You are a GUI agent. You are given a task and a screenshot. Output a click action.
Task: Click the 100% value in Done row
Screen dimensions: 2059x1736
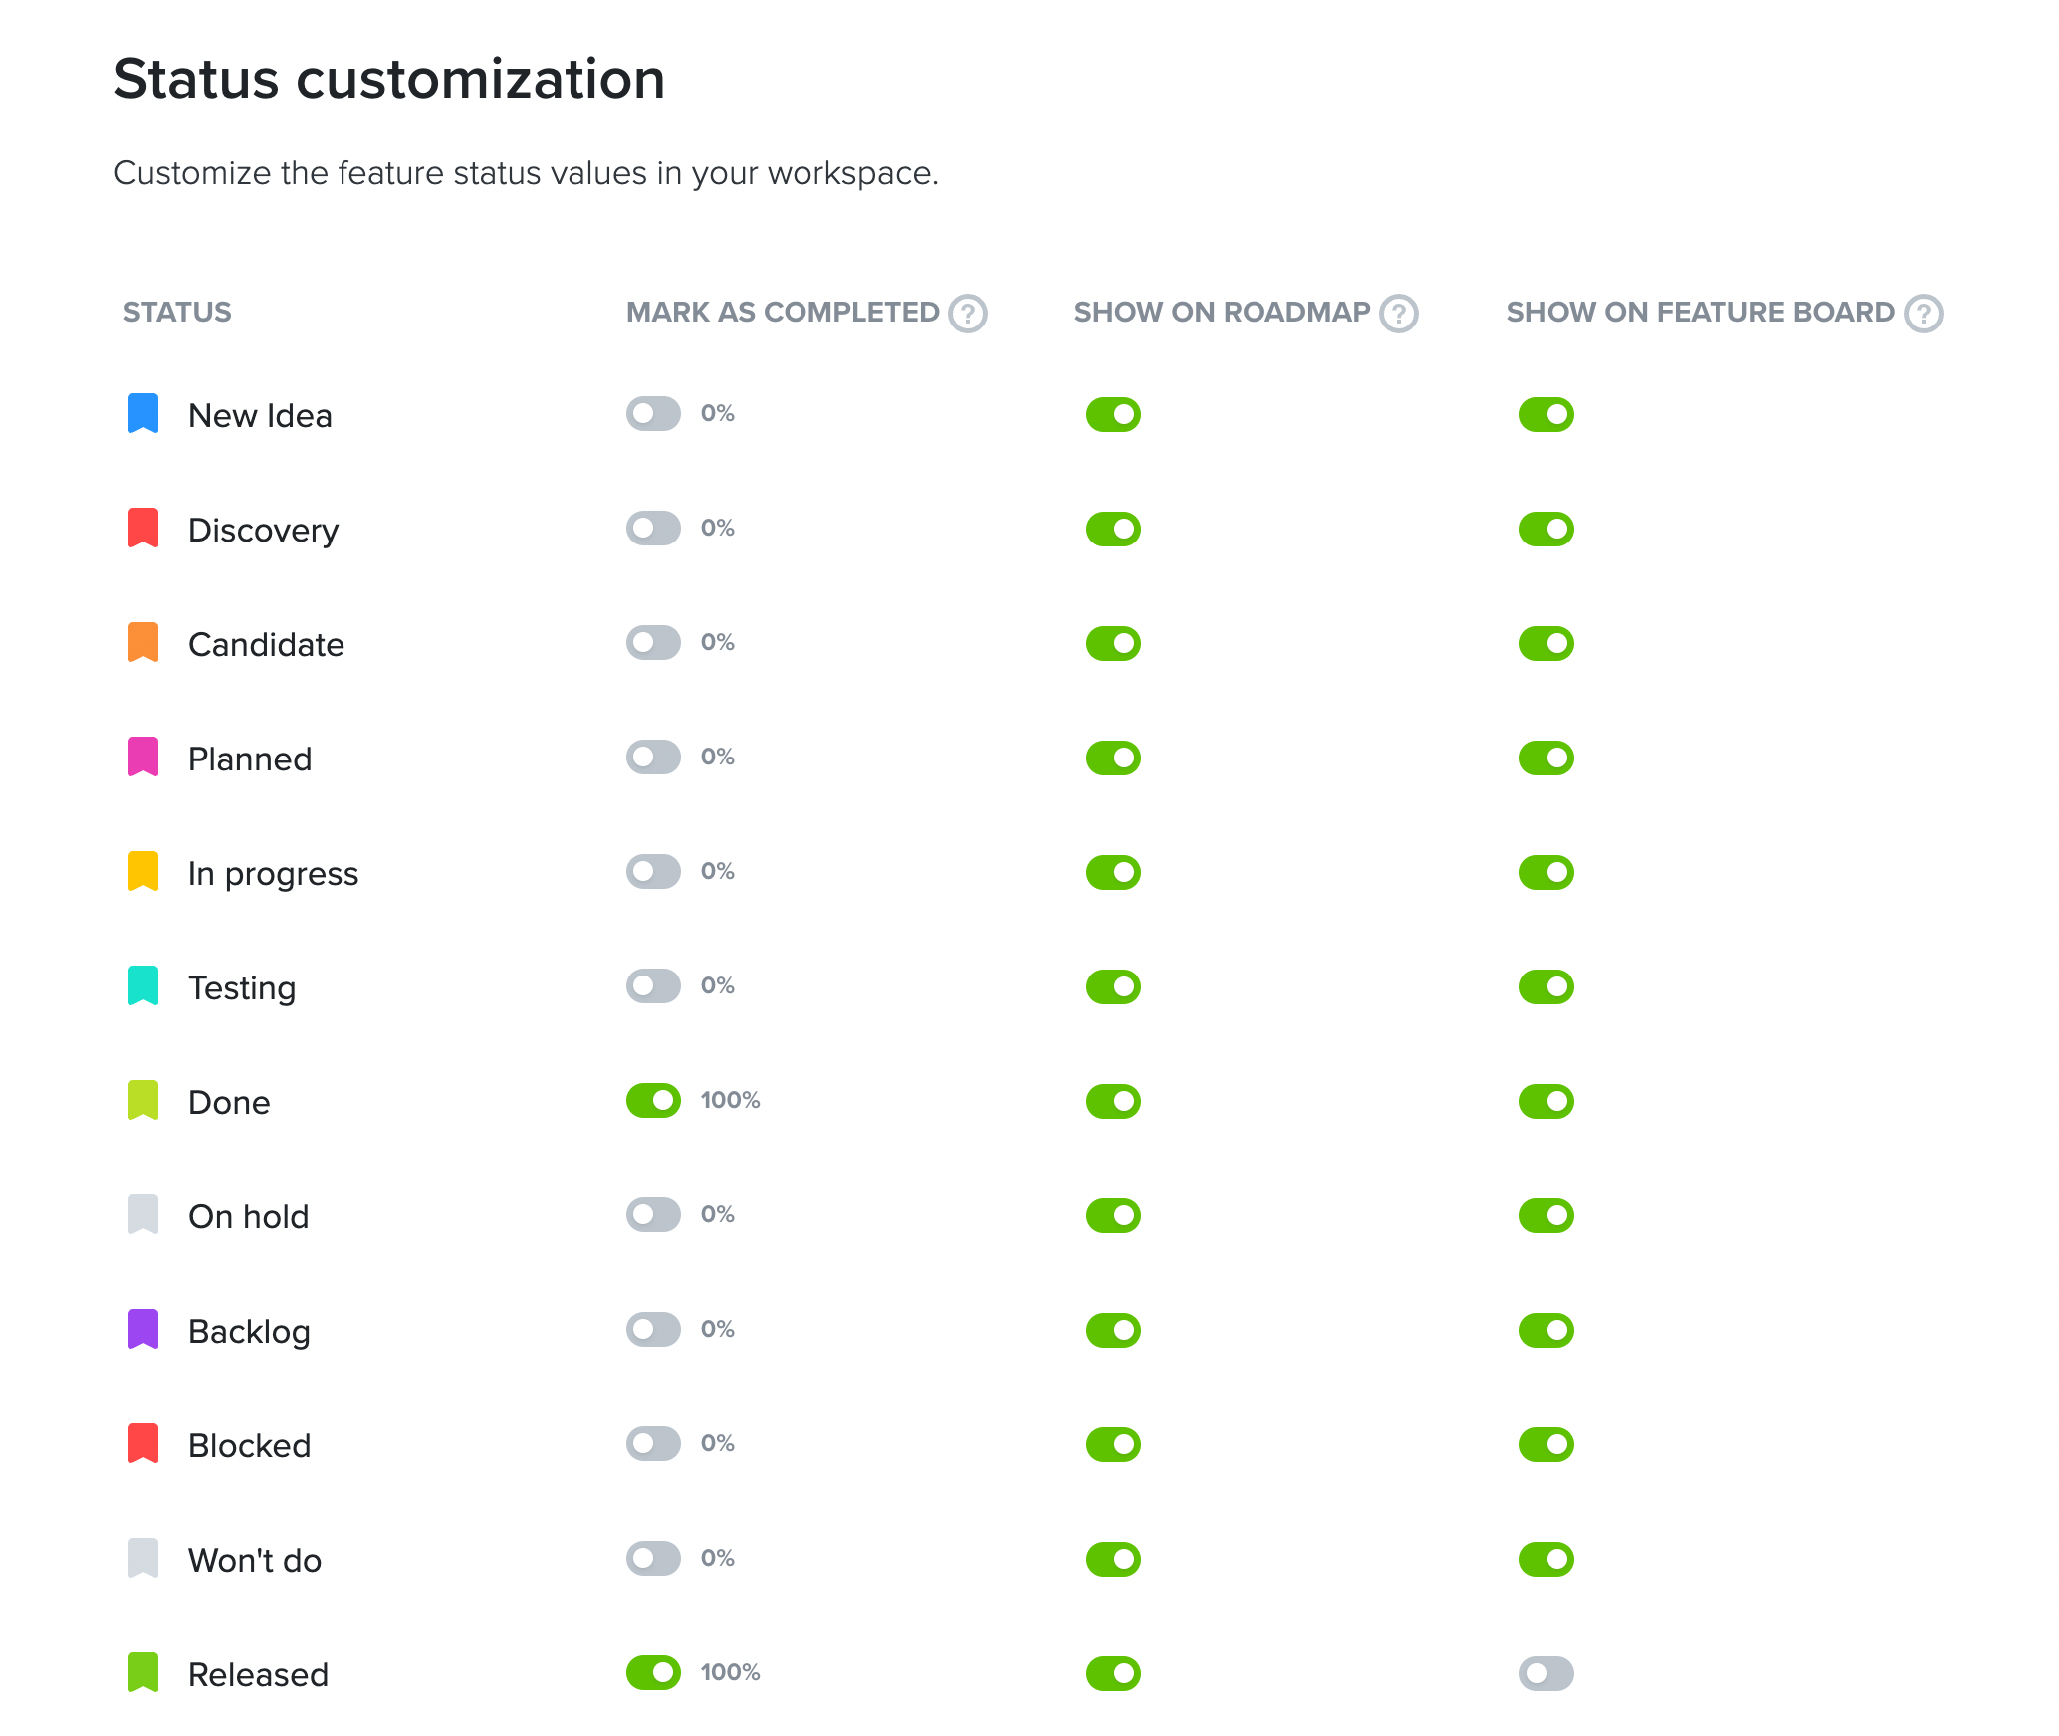pos(730,1100)
